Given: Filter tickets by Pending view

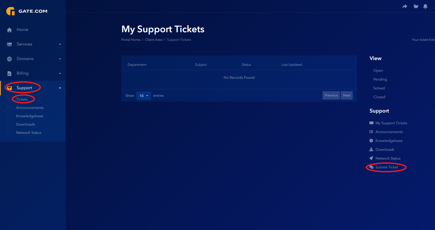Looking at the screenshot, I should 380,79.
